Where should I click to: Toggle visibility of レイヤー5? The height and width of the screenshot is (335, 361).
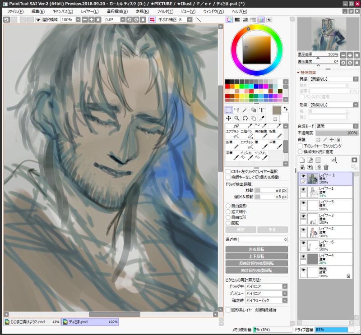click(x=303, y=203)
